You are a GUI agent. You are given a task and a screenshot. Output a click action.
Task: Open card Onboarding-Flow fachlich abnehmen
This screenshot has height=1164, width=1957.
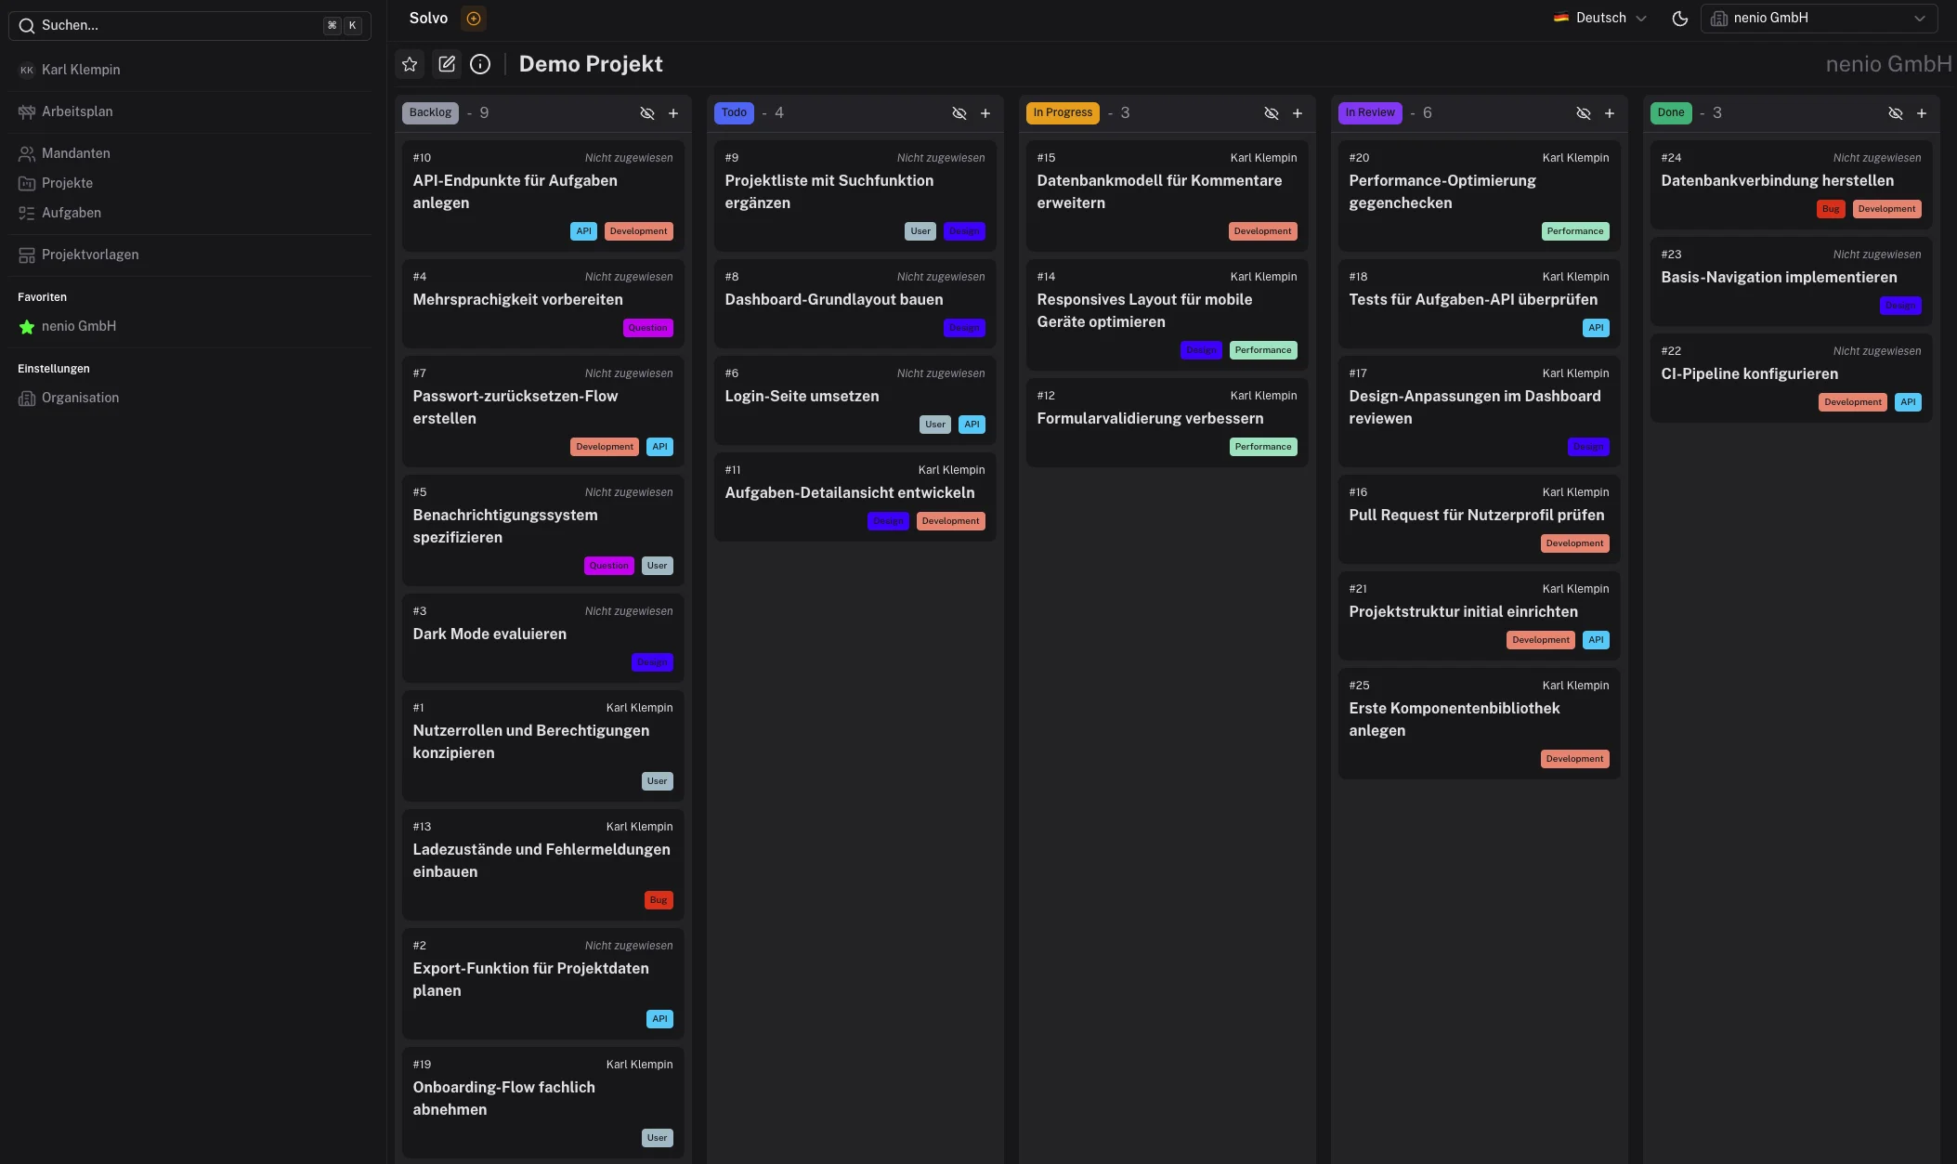tap(542, 1102)
